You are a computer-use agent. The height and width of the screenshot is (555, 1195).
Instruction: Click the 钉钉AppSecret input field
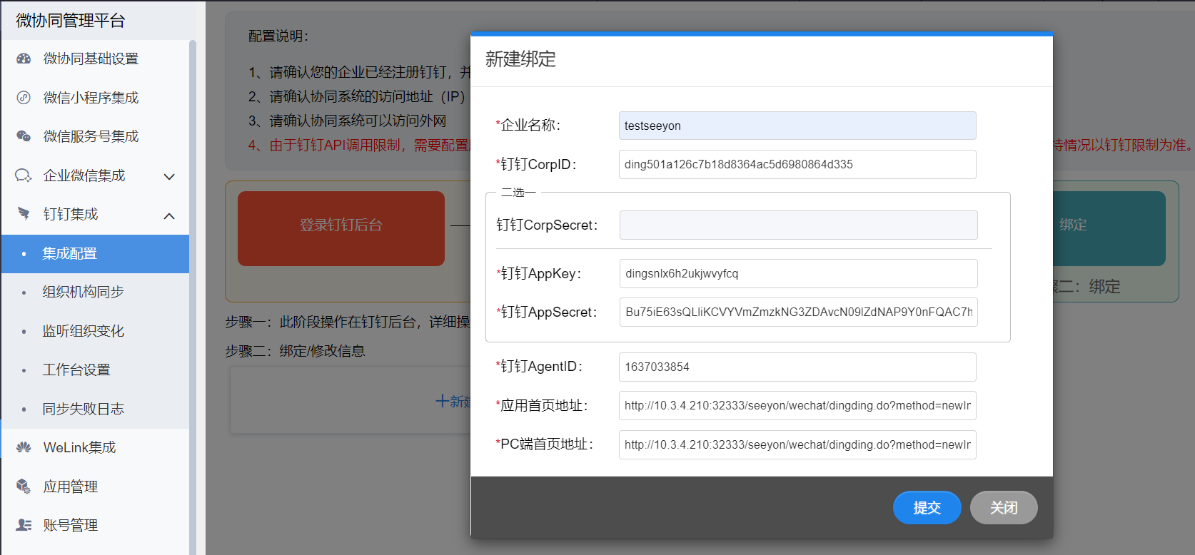798,312
